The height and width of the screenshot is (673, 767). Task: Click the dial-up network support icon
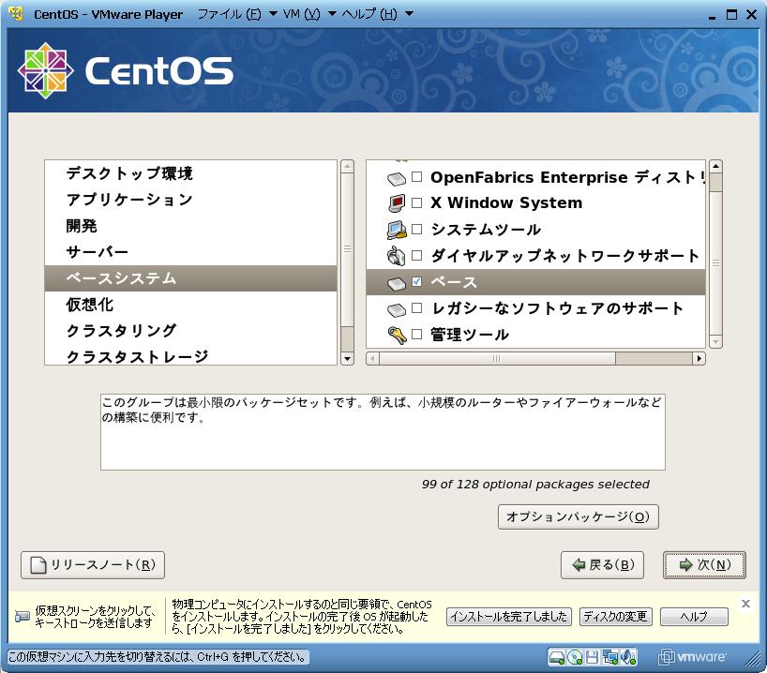tap(396, 256)
